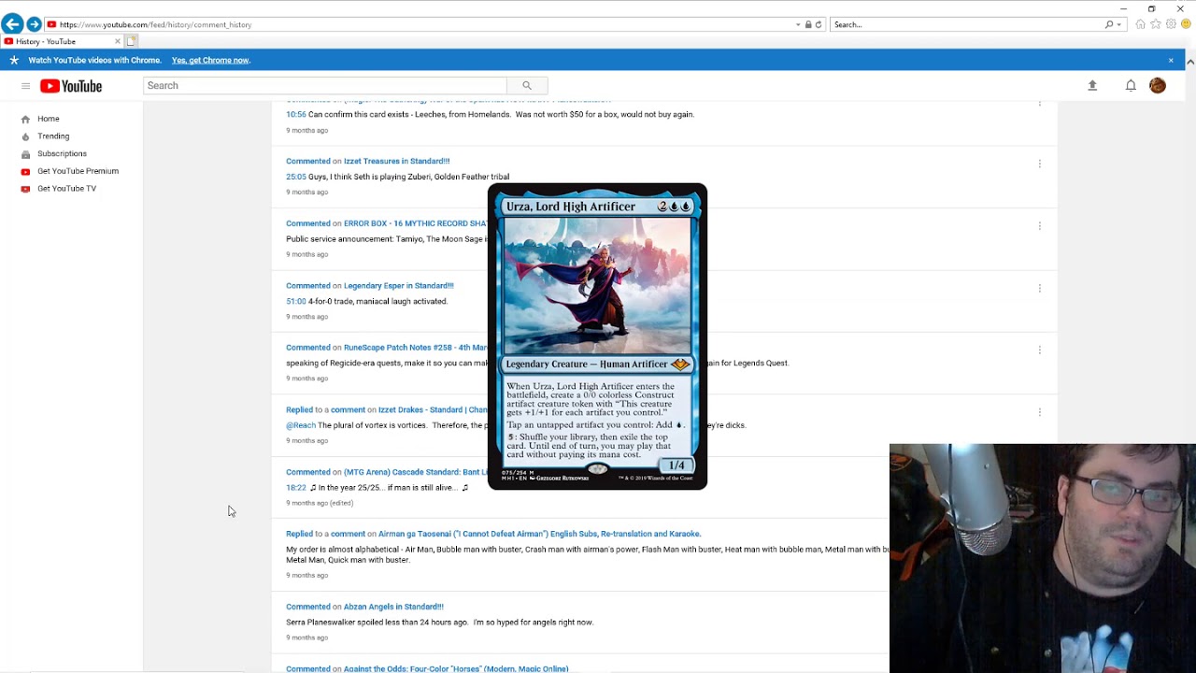Screen dimensions: 1196x673
Task: Expand the search provider dropdown arrow
Action: click(1118, 24)
